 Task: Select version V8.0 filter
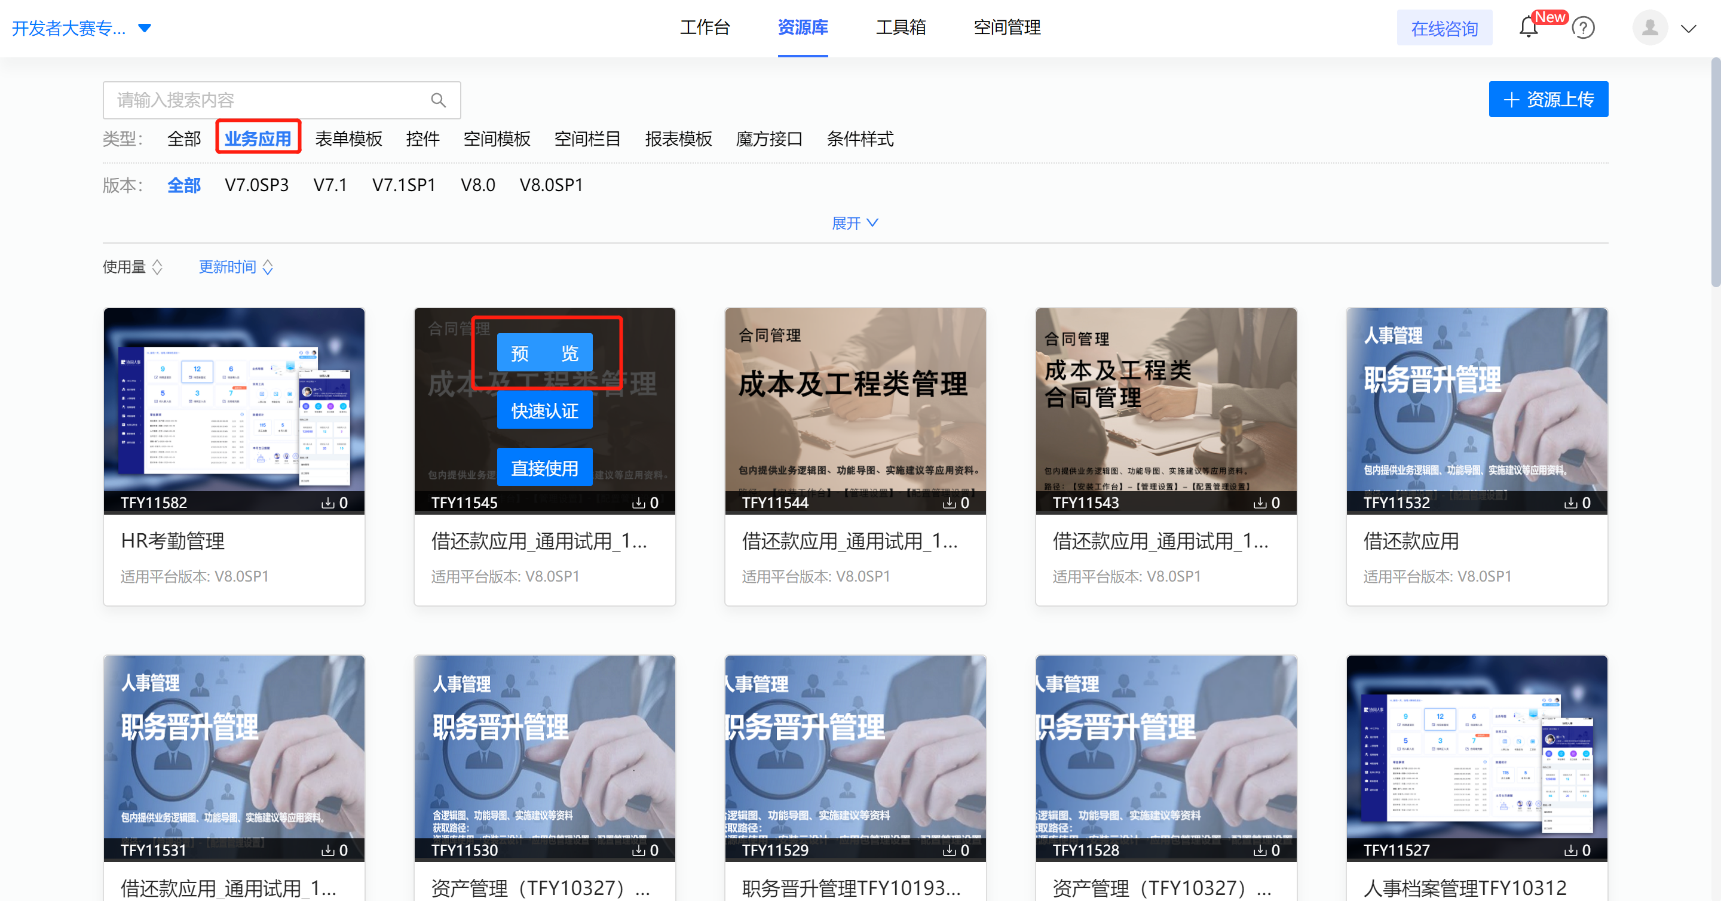coord(478,185)
